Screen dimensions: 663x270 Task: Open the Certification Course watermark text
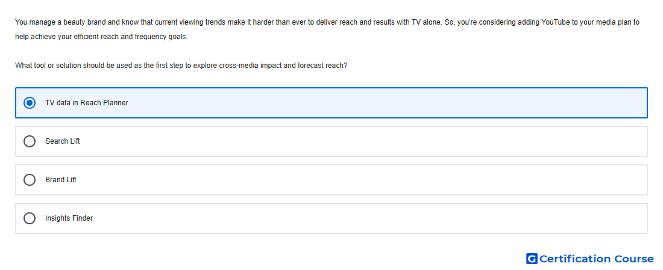pyautogui.click(x=596, y=259)
